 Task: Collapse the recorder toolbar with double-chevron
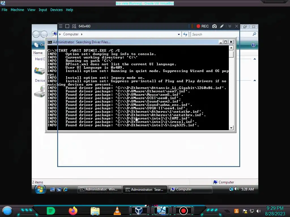(x=230, y=26)
